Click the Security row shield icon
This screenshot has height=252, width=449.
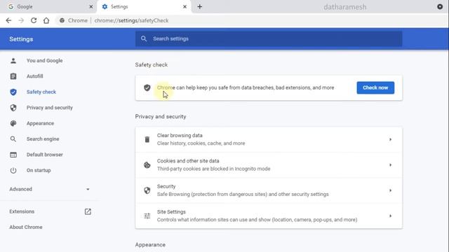tap(147, 190)
